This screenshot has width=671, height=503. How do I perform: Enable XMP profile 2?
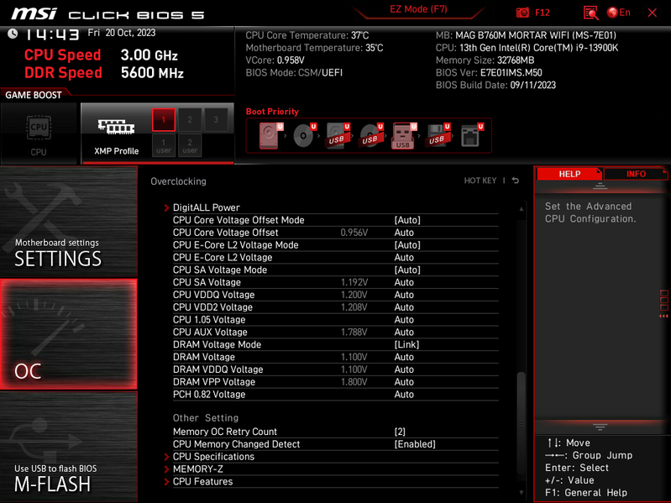click(x=190, y=120)
